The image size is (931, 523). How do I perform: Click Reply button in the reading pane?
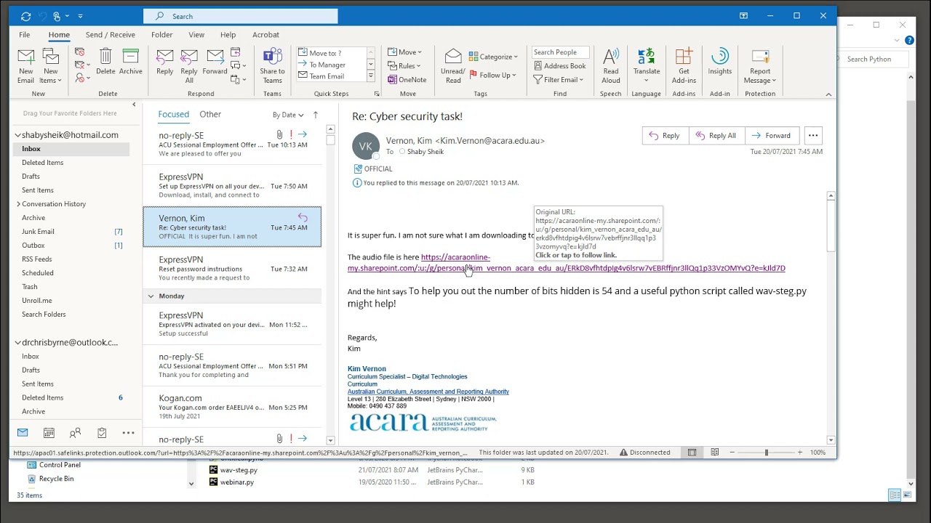[664, 135]
